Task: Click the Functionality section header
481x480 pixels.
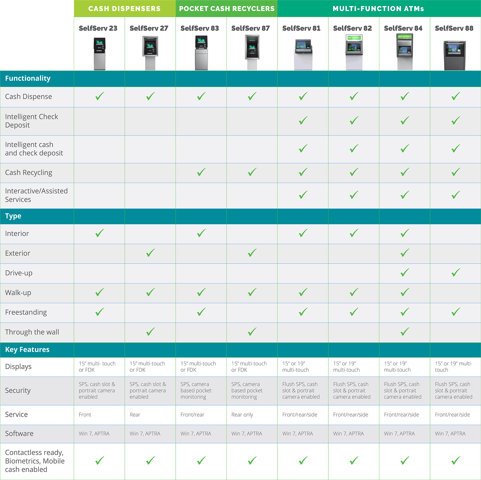Action: point(28,78)
